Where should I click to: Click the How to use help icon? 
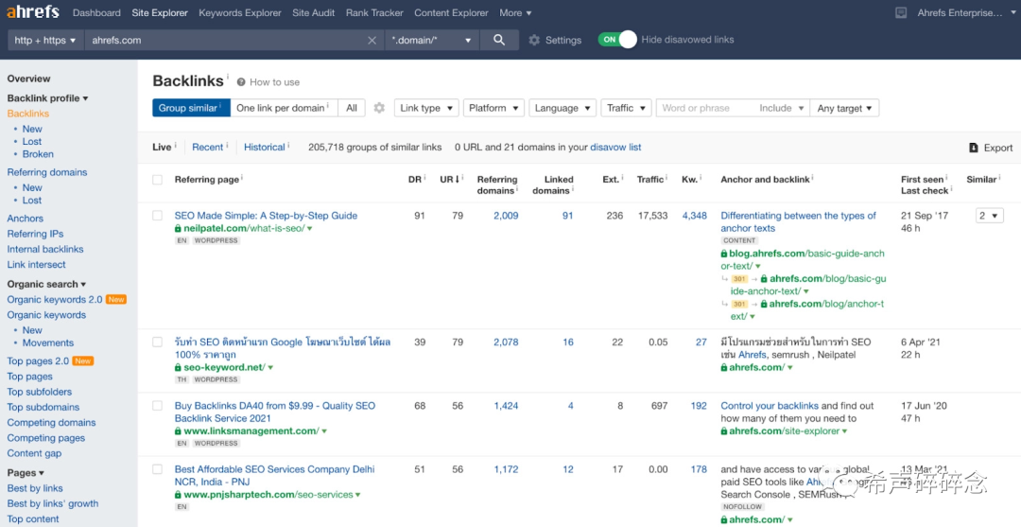tap(241, 82)
